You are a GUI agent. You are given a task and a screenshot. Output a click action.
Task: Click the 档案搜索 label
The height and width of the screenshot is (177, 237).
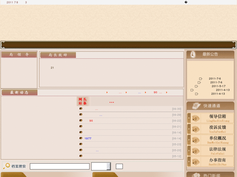[x=19, y=166]
